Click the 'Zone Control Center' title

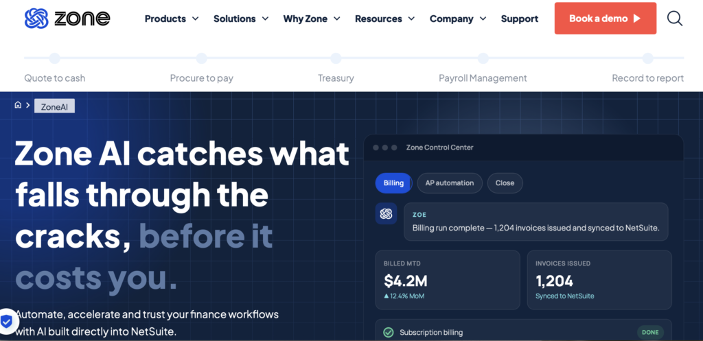pos(439,148)
